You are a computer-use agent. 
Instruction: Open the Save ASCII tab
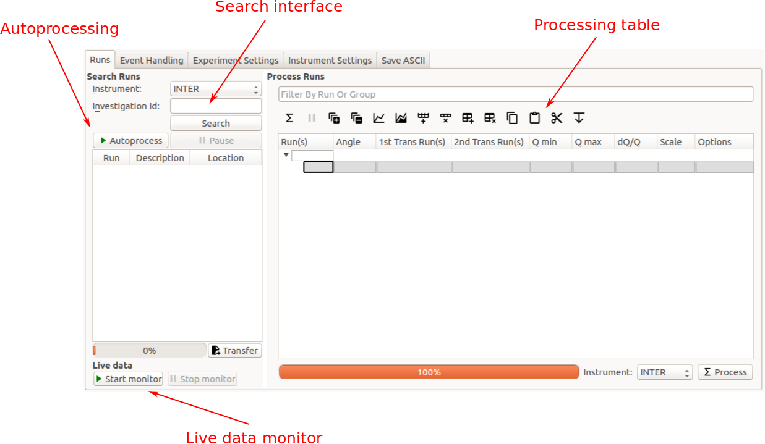pos(403,61)
